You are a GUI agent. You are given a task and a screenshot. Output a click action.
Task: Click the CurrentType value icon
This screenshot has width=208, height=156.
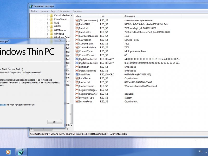77,51
